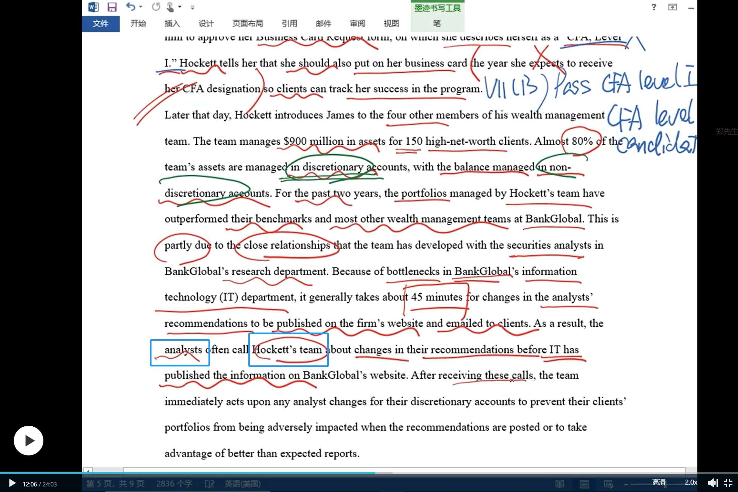738x492 pixels.
Task: Click the zoom out minus button
Action: coord(626,484)
